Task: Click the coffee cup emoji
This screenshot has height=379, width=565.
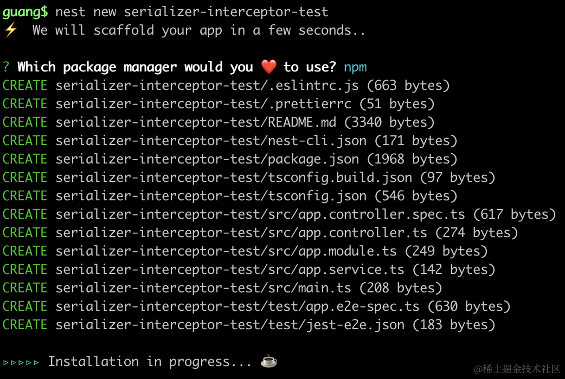Action: [269, 361]
